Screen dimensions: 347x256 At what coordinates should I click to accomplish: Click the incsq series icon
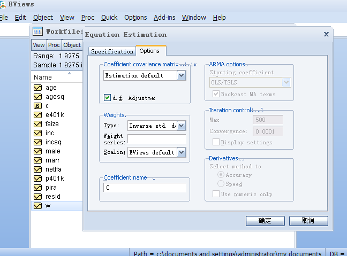[37, 142]
